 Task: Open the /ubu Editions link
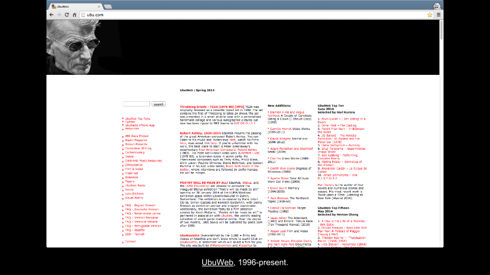click(134, 194)
